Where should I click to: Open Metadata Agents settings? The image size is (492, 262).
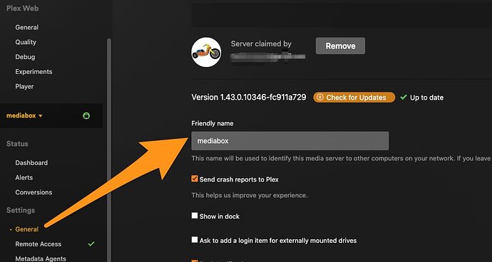click(41, 258)
